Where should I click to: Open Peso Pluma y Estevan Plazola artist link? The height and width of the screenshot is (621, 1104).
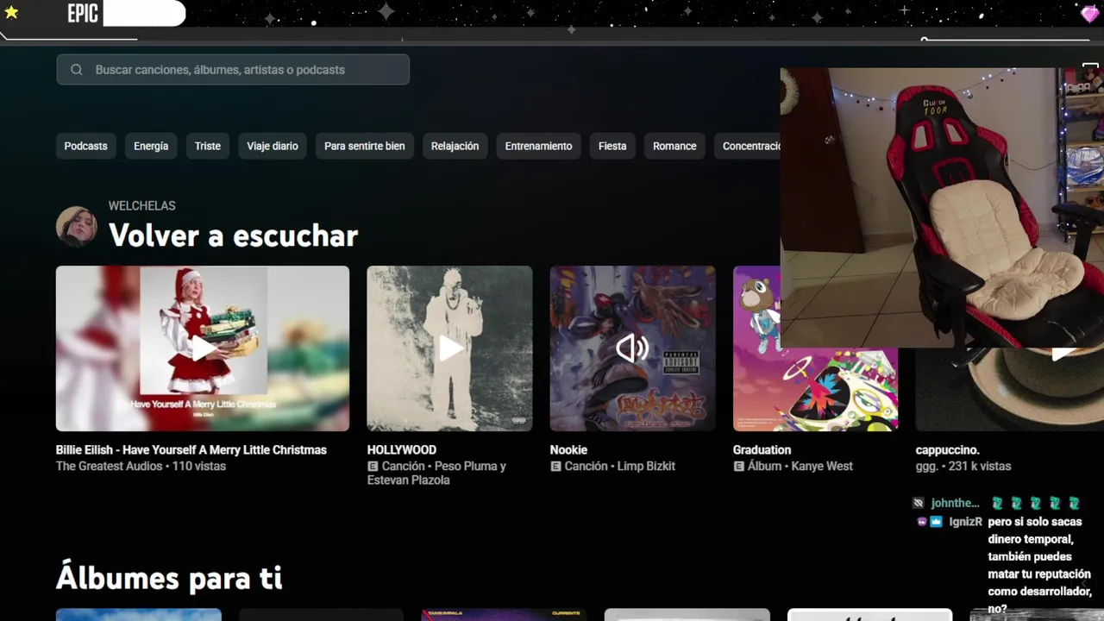pyautogui.click(x=436, y=474)
